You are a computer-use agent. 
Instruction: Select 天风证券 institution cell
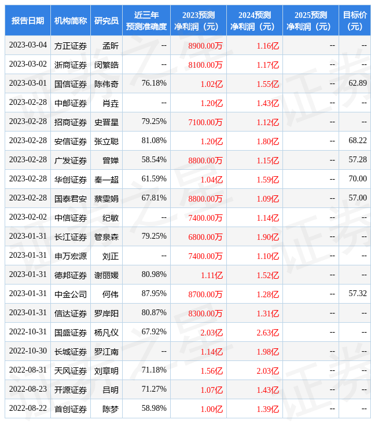tap(71, 371)
